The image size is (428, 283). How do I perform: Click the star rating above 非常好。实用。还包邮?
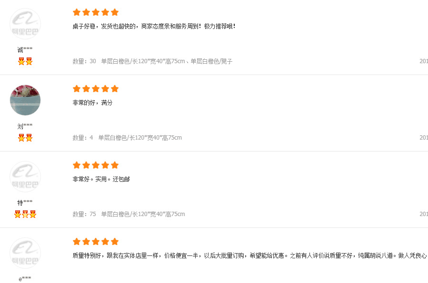pos(96,165)
